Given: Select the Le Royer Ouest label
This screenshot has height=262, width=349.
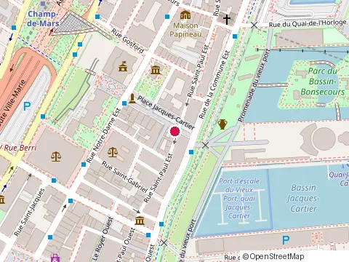Looking at the screenshot, I should click(103, 239).
